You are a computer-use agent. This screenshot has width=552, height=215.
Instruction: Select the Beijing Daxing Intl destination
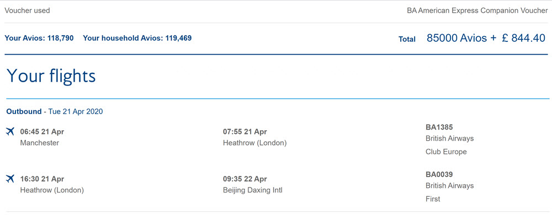coord(253,190)
